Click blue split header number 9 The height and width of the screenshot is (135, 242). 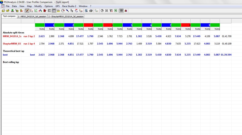(205, 25)
